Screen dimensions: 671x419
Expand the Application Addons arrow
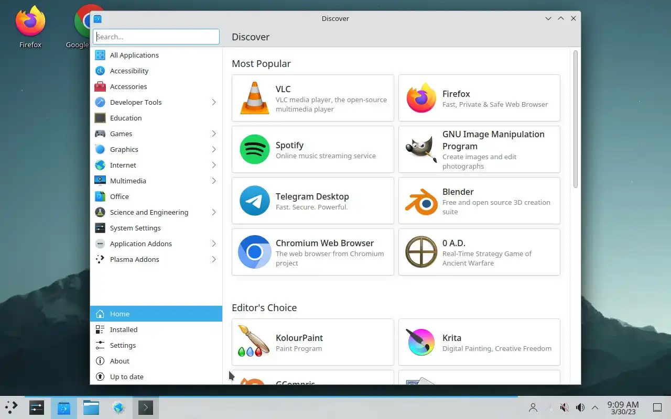point(214,244)
